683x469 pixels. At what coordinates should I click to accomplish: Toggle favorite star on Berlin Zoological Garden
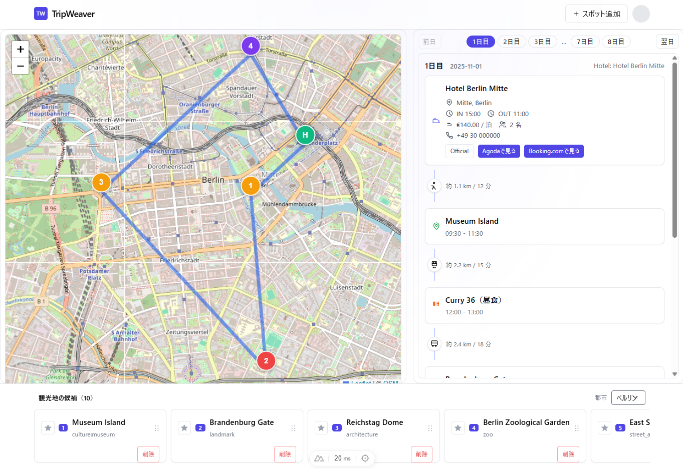pos(458,428)
